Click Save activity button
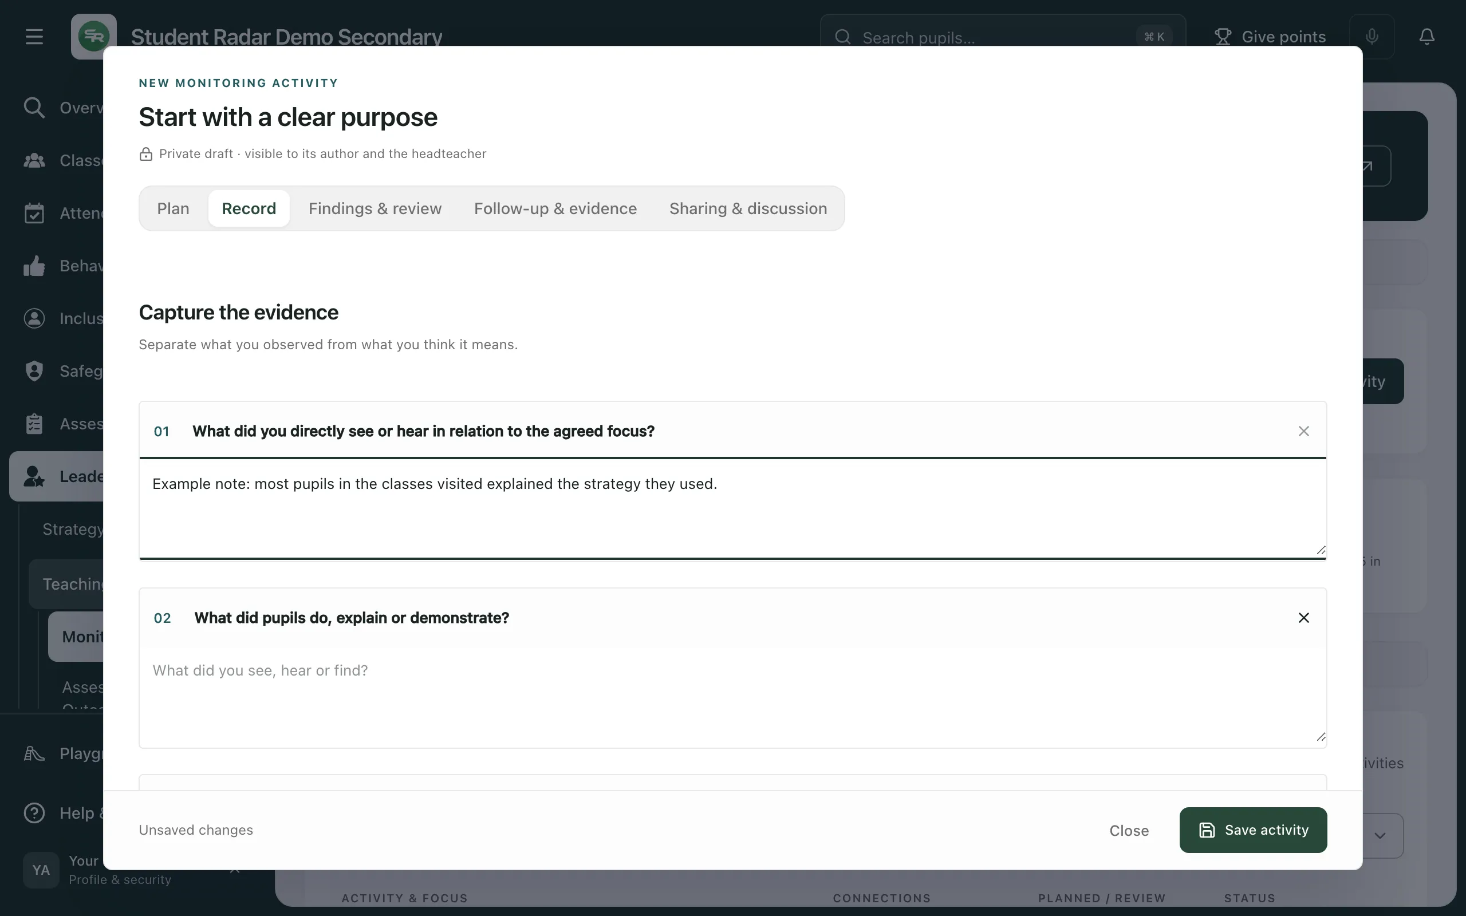This screenshot has width=1466, height=916. click(1253, 830)
